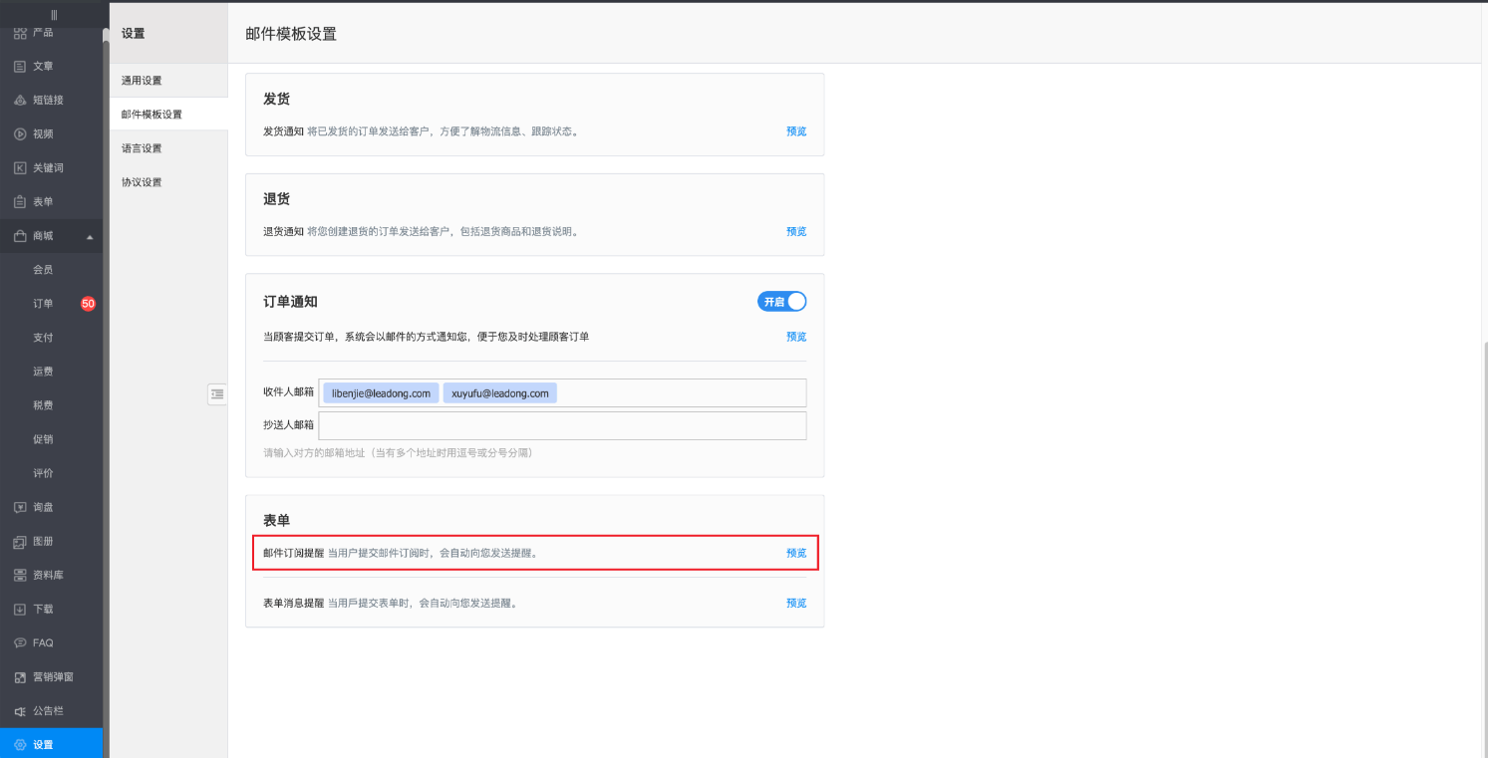
Task: Click the Announcement (公告栏) megaphone icon
Action: 20,711
